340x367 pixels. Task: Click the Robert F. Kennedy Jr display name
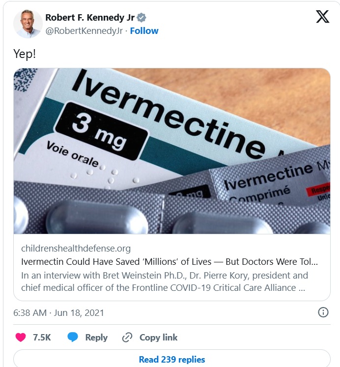(x=90, y=18)
